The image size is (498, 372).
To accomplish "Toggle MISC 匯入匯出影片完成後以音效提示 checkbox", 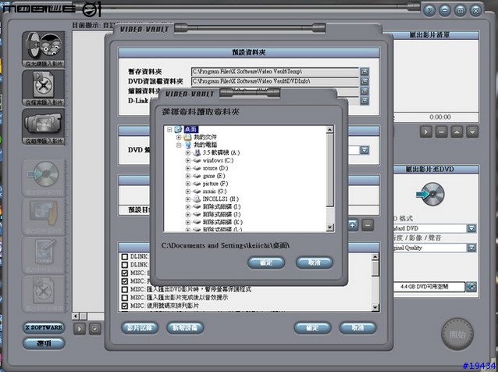I will pyautogui.click(x=125, y=298).
